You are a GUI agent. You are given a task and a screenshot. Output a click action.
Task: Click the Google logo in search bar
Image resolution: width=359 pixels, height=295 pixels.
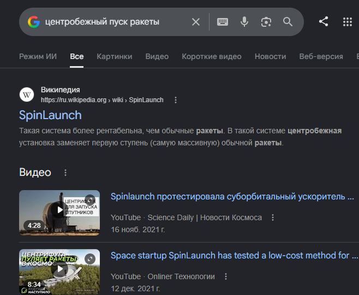coord(34,22)
